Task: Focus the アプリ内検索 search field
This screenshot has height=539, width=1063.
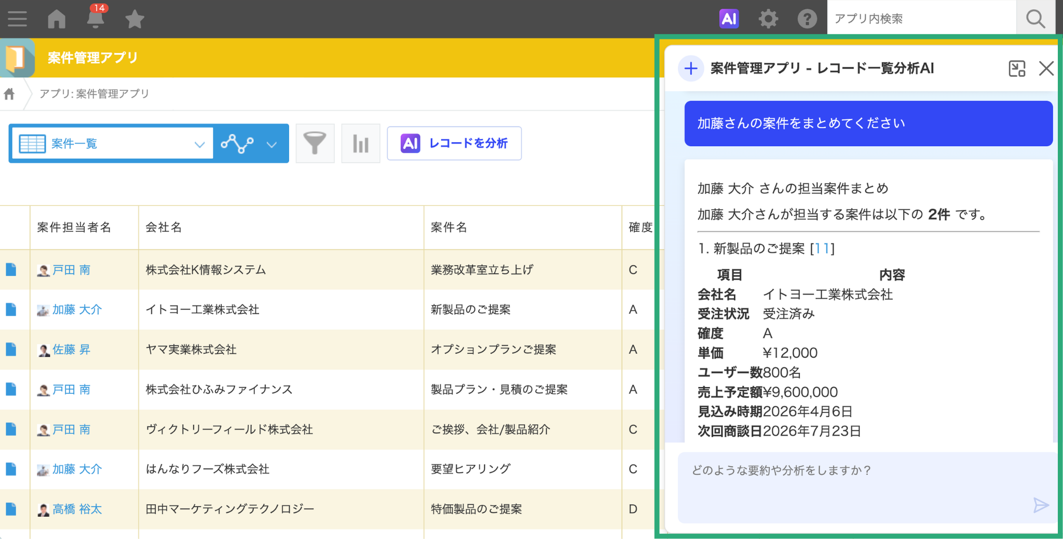Action: (921, 19)
